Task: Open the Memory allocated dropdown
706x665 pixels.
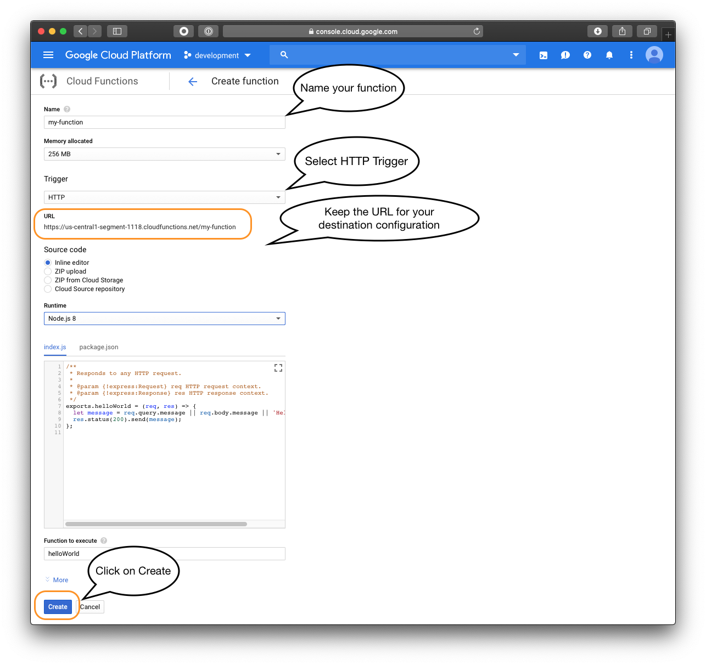Action: (x=164, y=154)
